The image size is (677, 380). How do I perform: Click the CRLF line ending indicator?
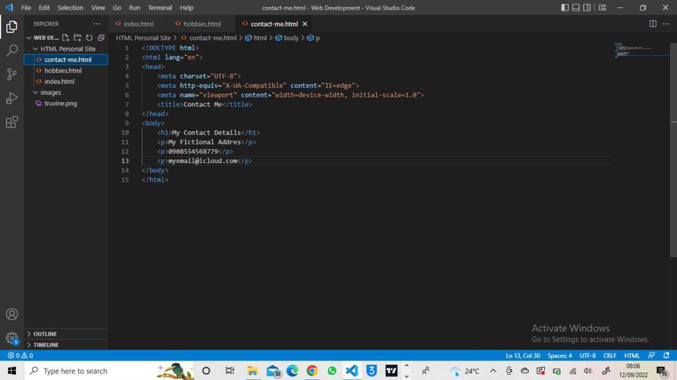(x=609, y=356)
